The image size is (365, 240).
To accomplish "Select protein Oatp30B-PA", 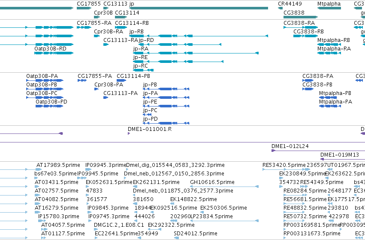I will click(45, 80).
